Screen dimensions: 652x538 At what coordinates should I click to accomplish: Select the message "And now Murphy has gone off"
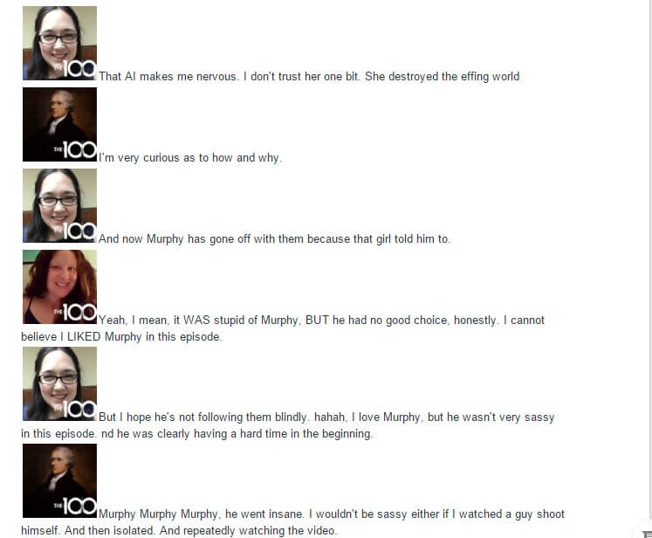pos(274,238)
